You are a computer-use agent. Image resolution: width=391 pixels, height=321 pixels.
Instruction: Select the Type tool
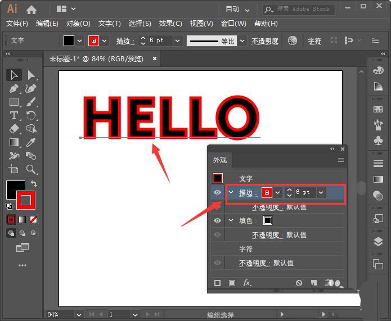click(14, 115)
